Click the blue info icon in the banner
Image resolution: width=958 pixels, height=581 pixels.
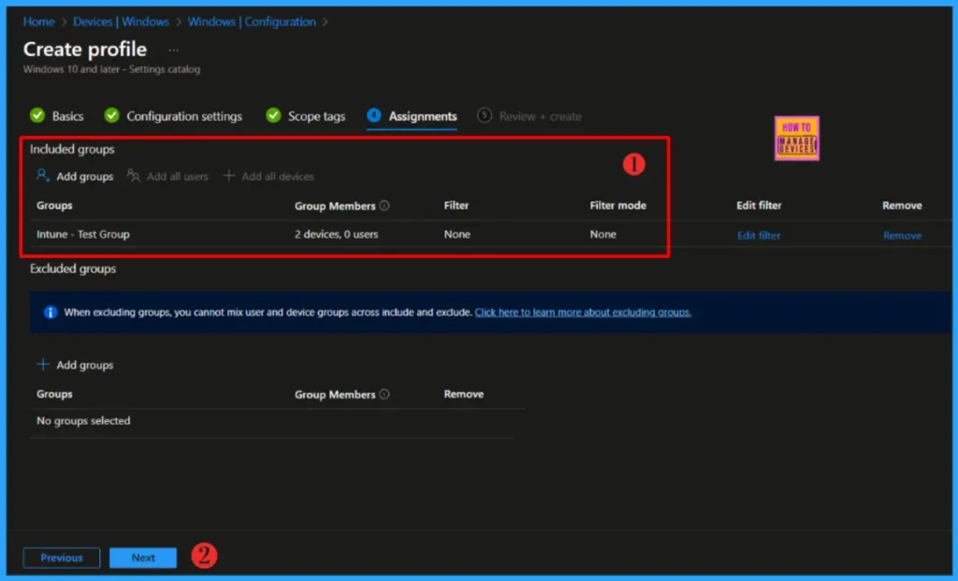pyautogui.click(x=51, y=312)
